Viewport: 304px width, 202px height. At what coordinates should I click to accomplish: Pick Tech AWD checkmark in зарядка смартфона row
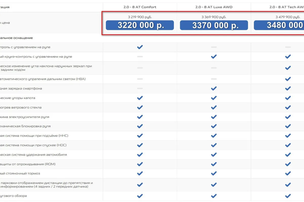(x=288, y=88)
